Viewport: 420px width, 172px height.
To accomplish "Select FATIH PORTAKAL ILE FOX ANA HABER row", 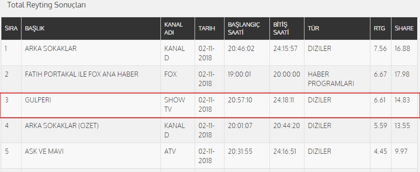I will (210, 79).
